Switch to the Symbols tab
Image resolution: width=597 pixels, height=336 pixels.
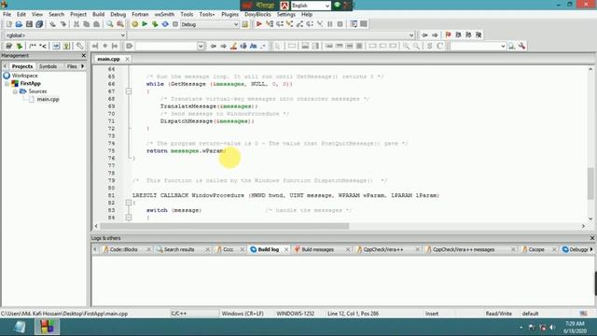48,66
